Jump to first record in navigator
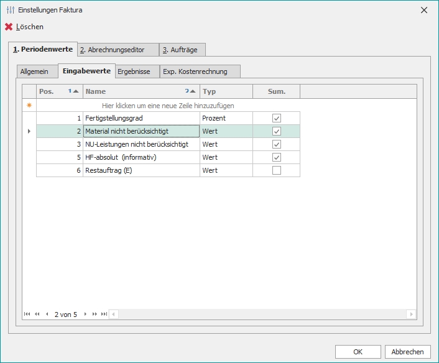This screenshot has height=363, width=439. point(27,315)
